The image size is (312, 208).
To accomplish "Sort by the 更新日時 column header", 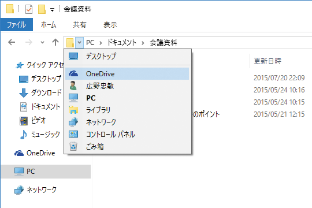I will (x=268, y=61).
